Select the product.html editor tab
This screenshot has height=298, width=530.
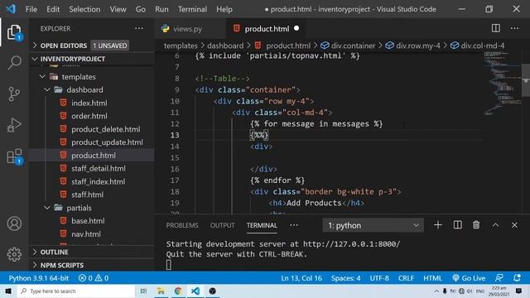[x=266, y=29]
